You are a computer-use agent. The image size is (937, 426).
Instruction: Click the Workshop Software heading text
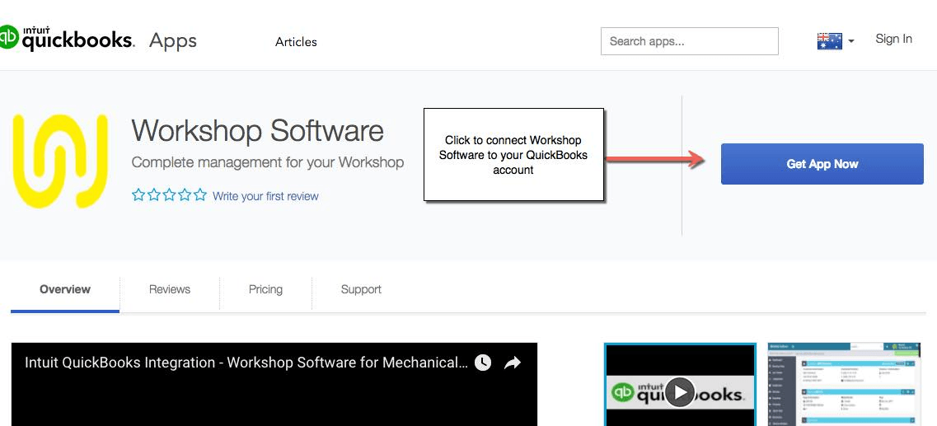click(258, 129)
